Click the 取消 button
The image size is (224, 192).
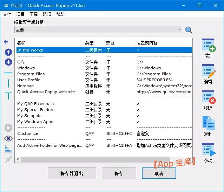point(159,173)
